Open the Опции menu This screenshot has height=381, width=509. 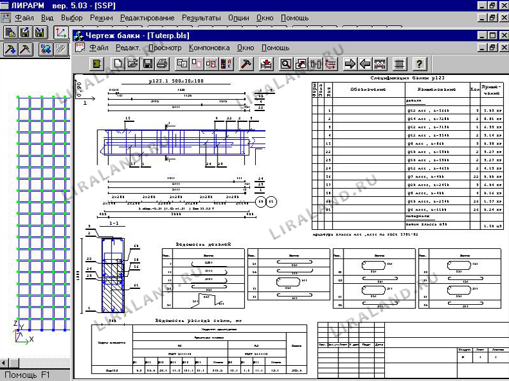[239, 18]
